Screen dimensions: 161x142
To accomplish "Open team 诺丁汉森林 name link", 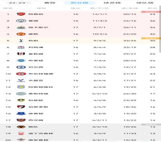I will (x=41, y=134).
